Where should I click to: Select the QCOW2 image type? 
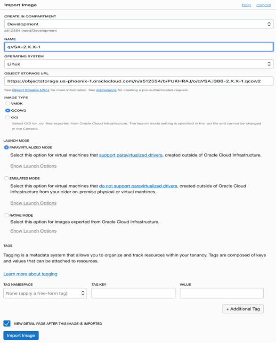pos(8,110)
